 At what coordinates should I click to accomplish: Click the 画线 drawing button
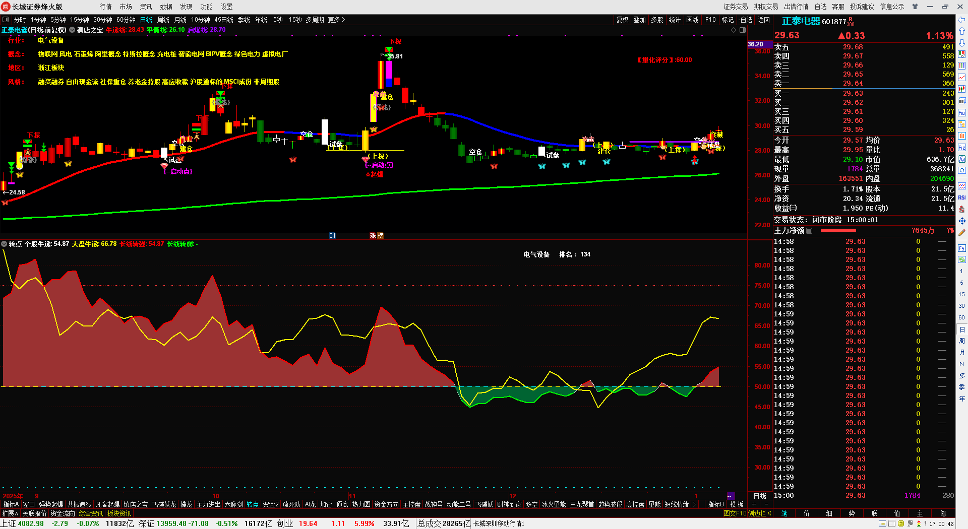click(693, 20)
